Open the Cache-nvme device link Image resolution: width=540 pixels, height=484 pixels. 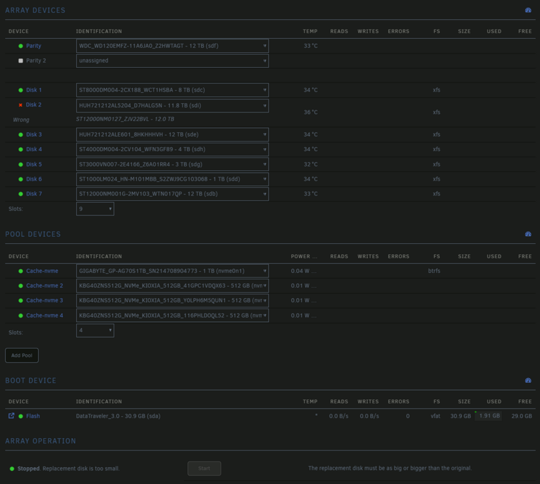42,271
